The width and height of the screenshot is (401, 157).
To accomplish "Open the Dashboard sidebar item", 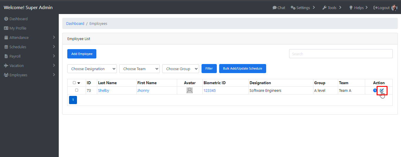I will (19, 19).
